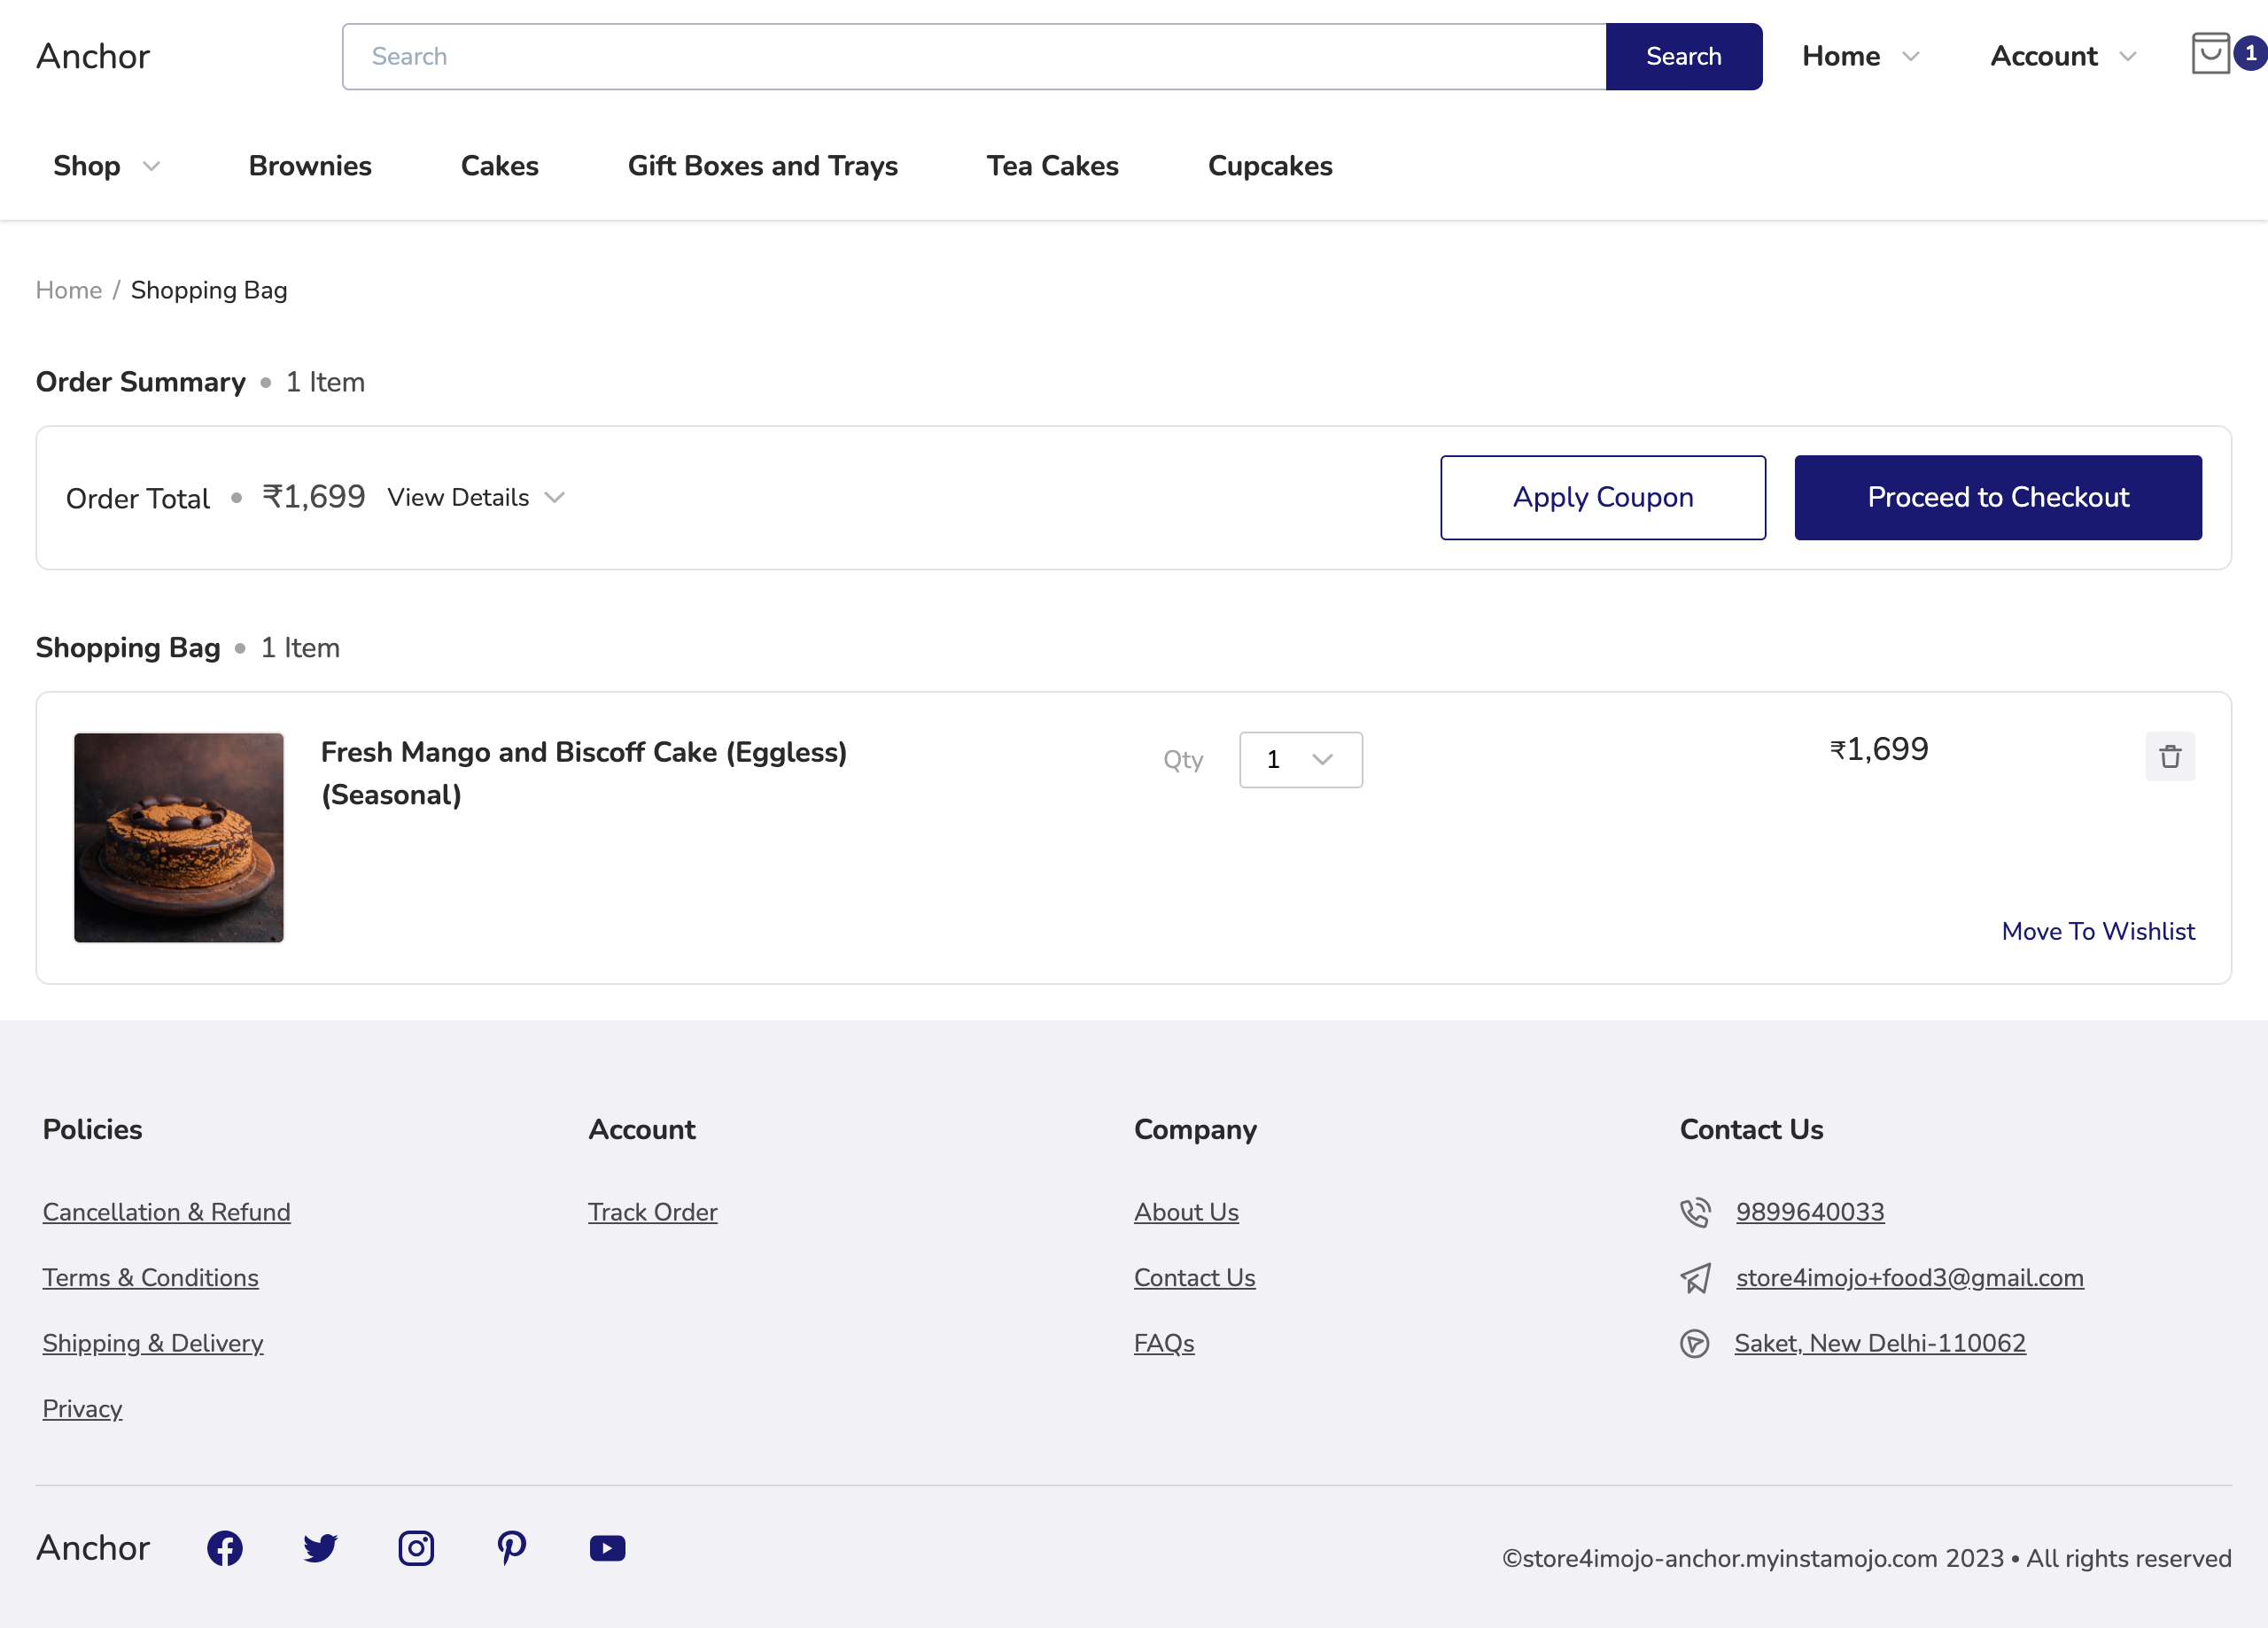Open the Account dropdown menu
Screen dimensions: 2268x1628
tap(2063, 56)
